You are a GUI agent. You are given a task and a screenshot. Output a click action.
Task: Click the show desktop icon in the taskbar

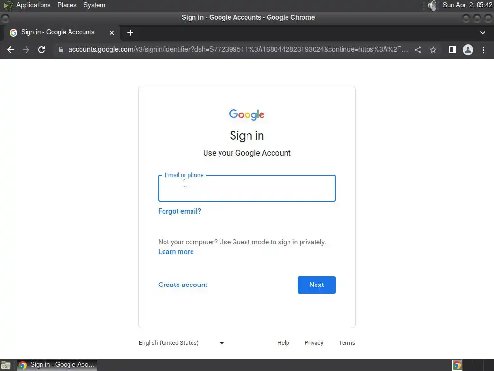[6, 365]
